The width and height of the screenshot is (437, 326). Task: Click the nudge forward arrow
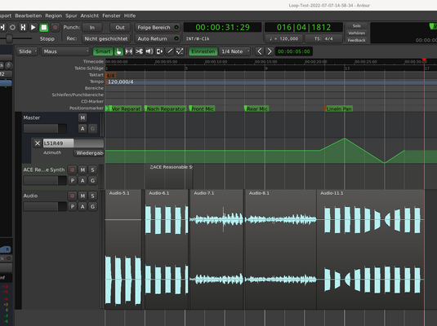pos(270,51)
